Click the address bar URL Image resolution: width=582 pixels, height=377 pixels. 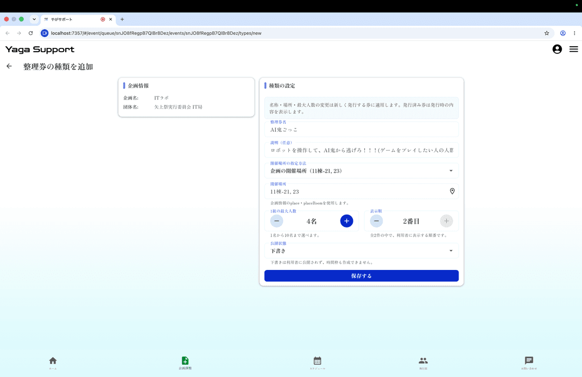click(156, 33)
